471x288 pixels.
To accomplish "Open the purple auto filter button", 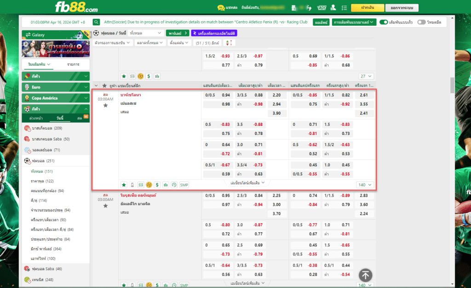I will point(214,33).
